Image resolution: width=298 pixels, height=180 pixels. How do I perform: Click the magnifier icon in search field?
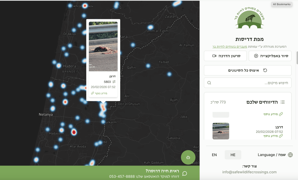pyautogui.click(x=209, y=83)
